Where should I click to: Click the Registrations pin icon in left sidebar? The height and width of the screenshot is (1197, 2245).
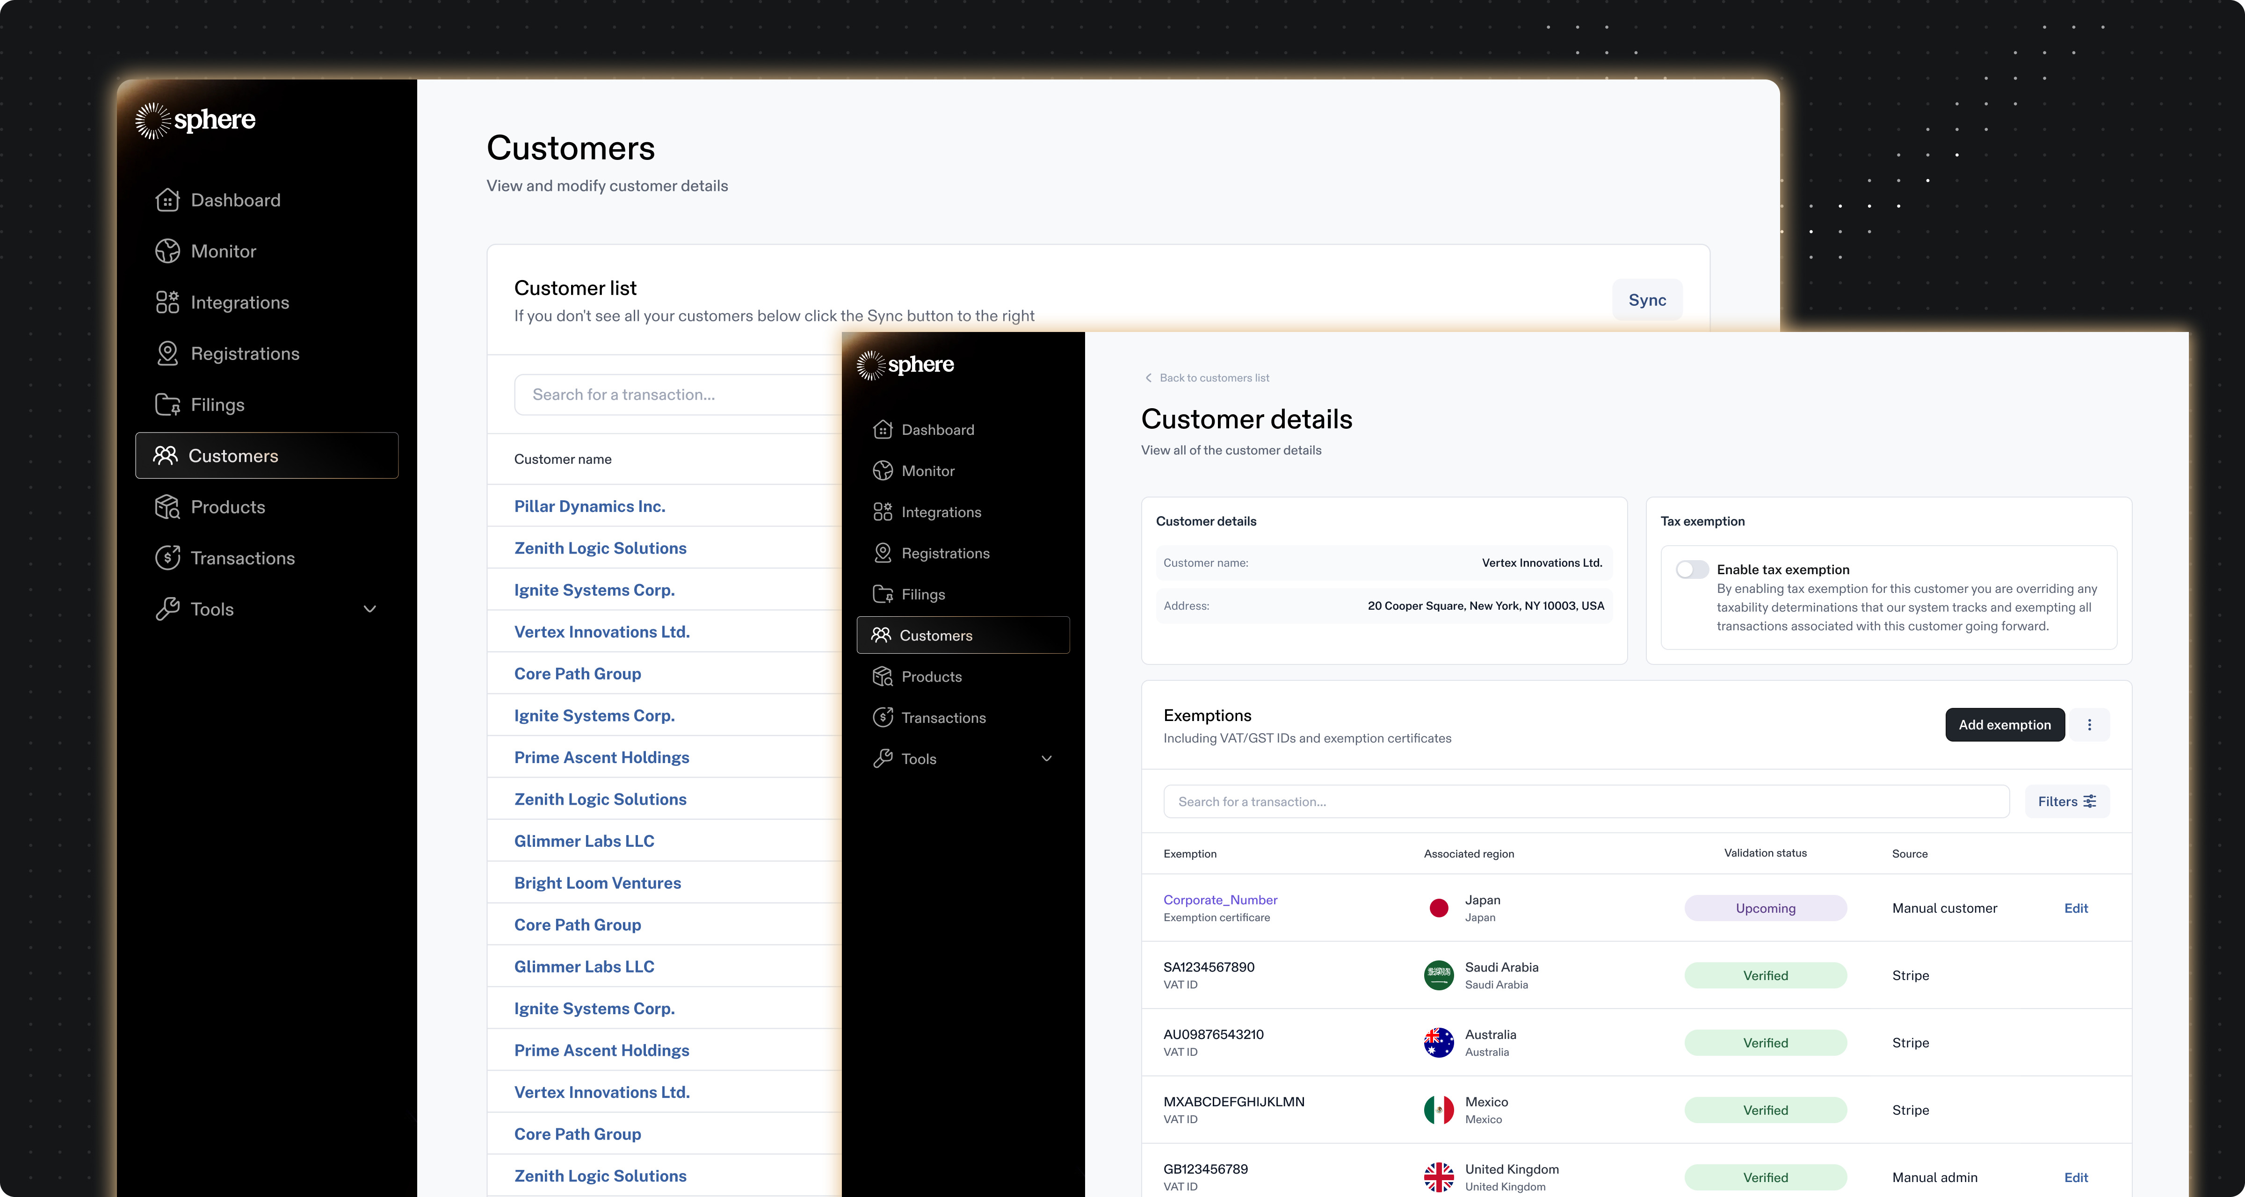[x=167, y=353]
